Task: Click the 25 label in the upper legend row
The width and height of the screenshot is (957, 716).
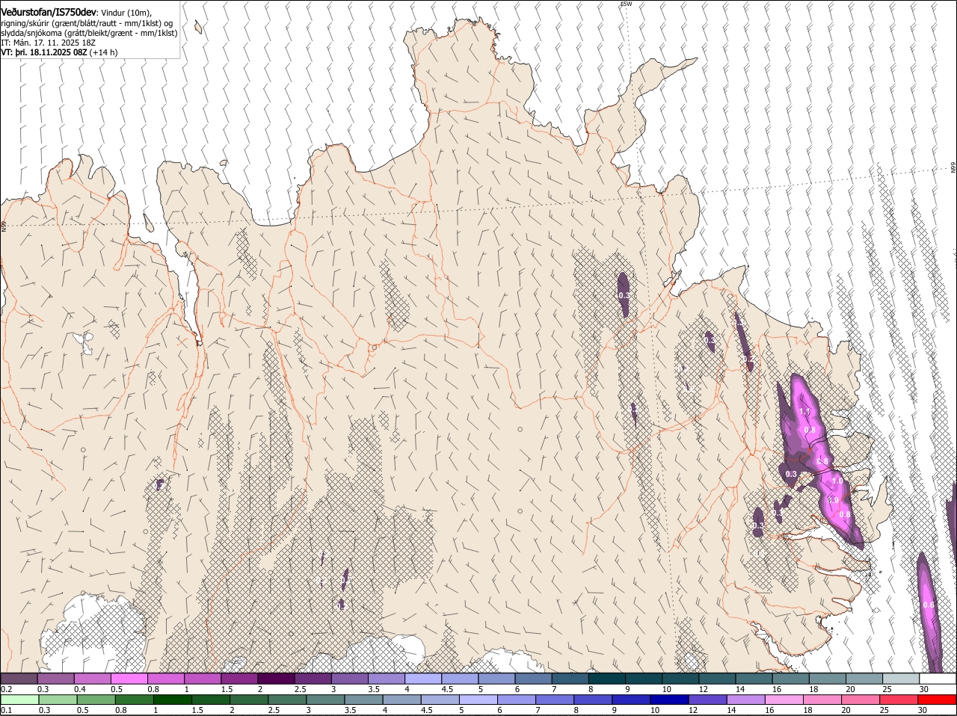Action: coord(888,689)
